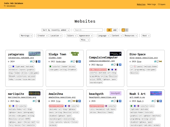Click the blue color swatch on yatagarasu card
The width and height of the screenshot is (170, 127).
pyautogui.click(x=13, y=66)
